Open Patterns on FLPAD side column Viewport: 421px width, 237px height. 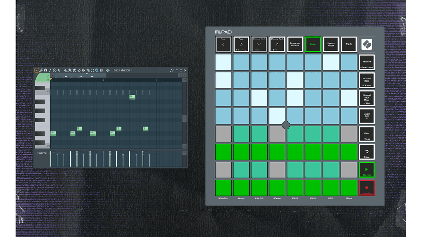[367, 62]
